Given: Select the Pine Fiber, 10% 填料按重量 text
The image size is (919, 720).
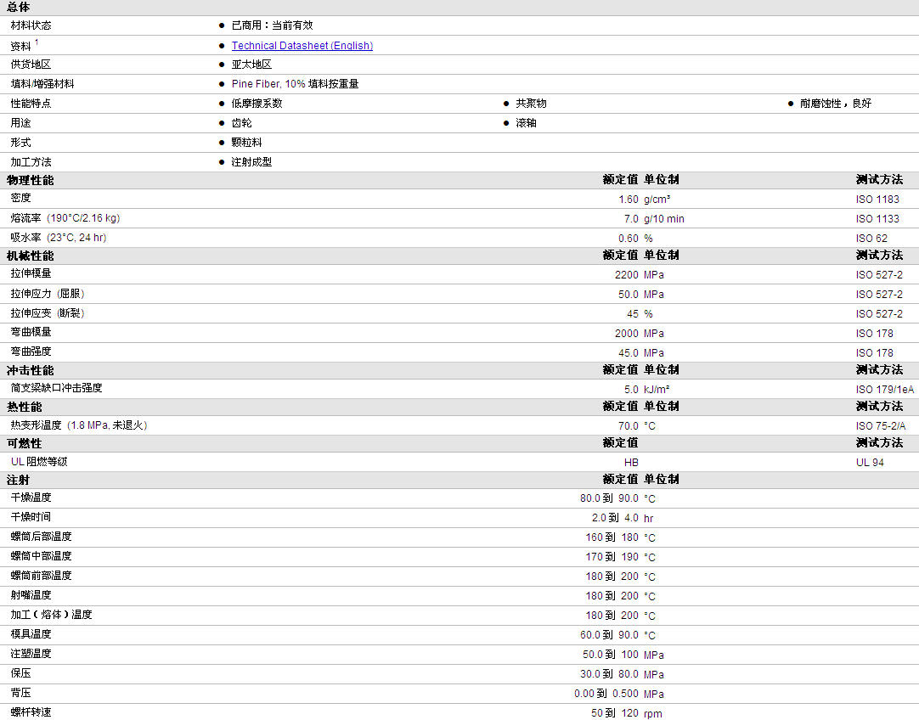Looking at the screenshot, I should [x=295, y=84].
